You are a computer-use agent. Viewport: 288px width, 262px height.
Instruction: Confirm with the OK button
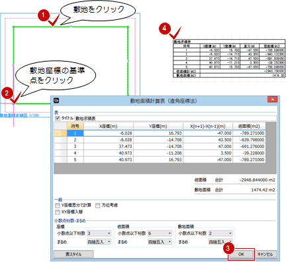[x=241, y=254]
